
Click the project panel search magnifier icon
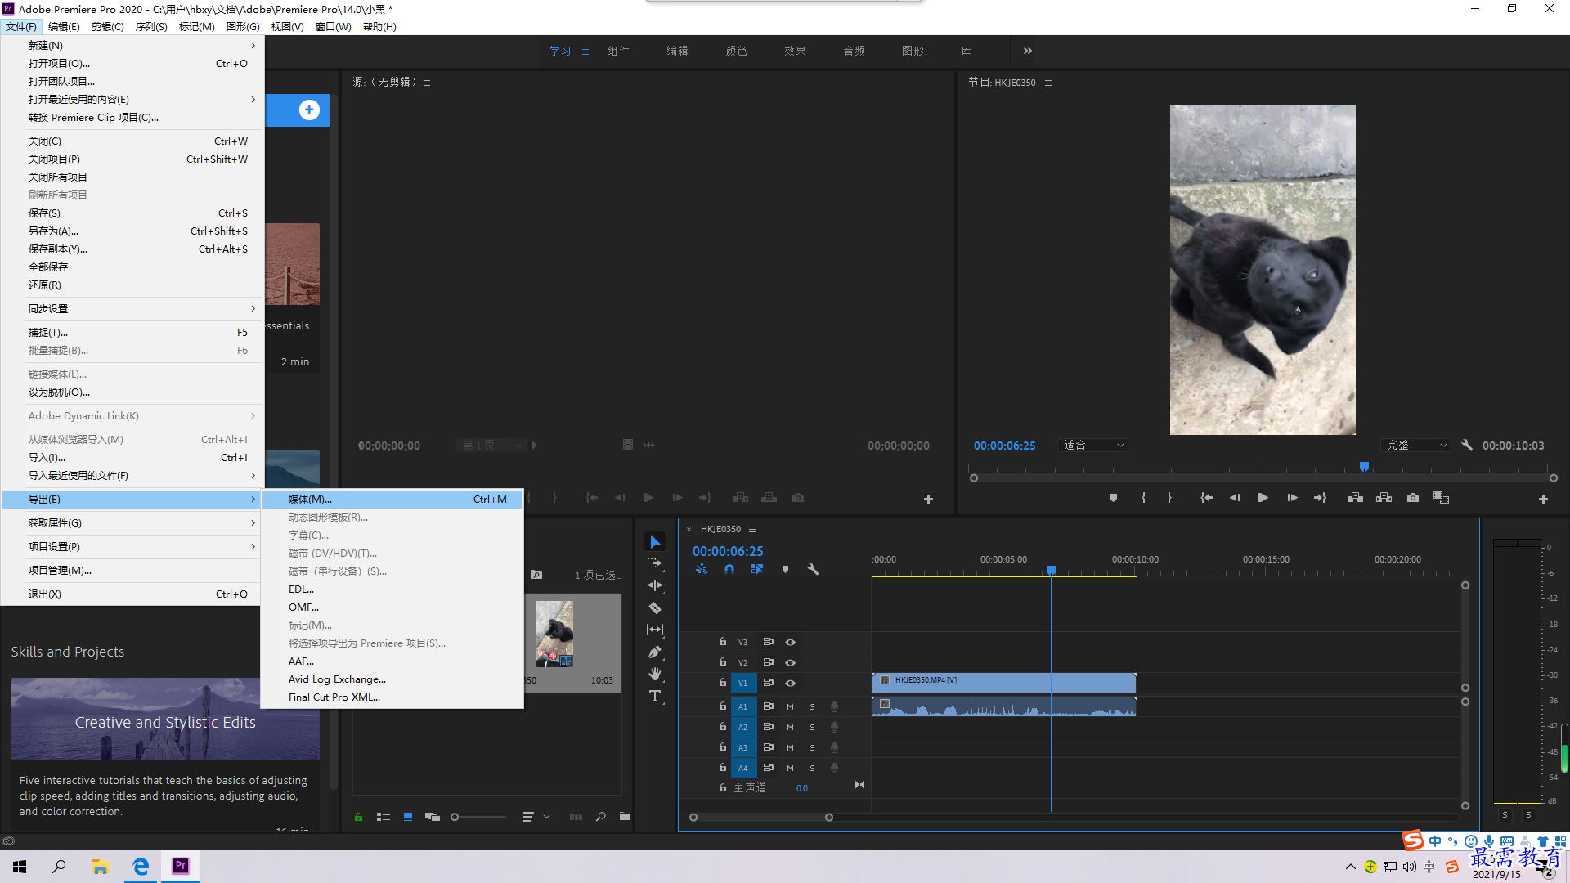tap(601, 817)
